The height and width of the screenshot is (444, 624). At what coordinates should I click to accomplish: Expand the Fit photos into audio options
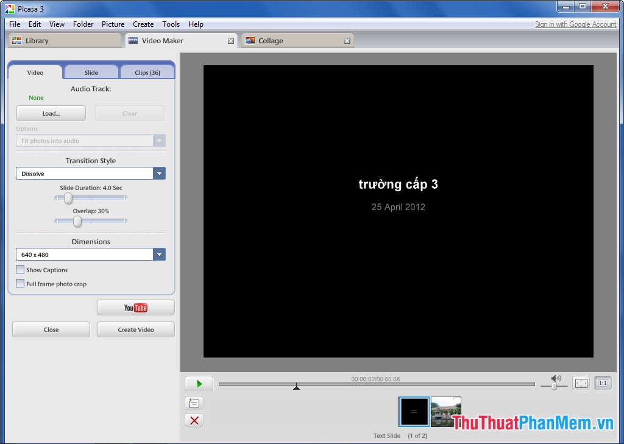[159, 140]
